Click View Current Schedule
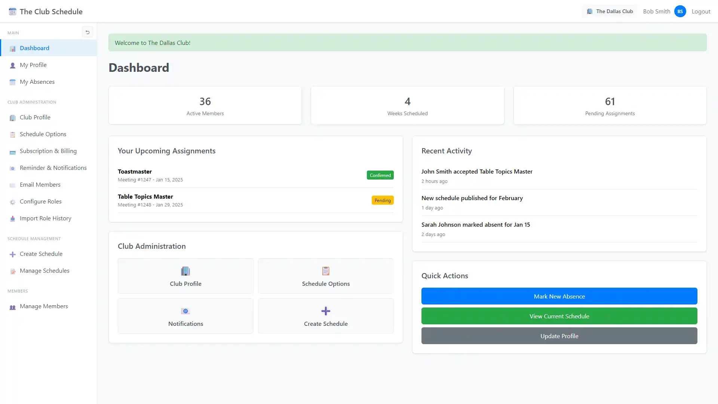The width and height of the screenshot is (718, 404). (x=559, y=316)
